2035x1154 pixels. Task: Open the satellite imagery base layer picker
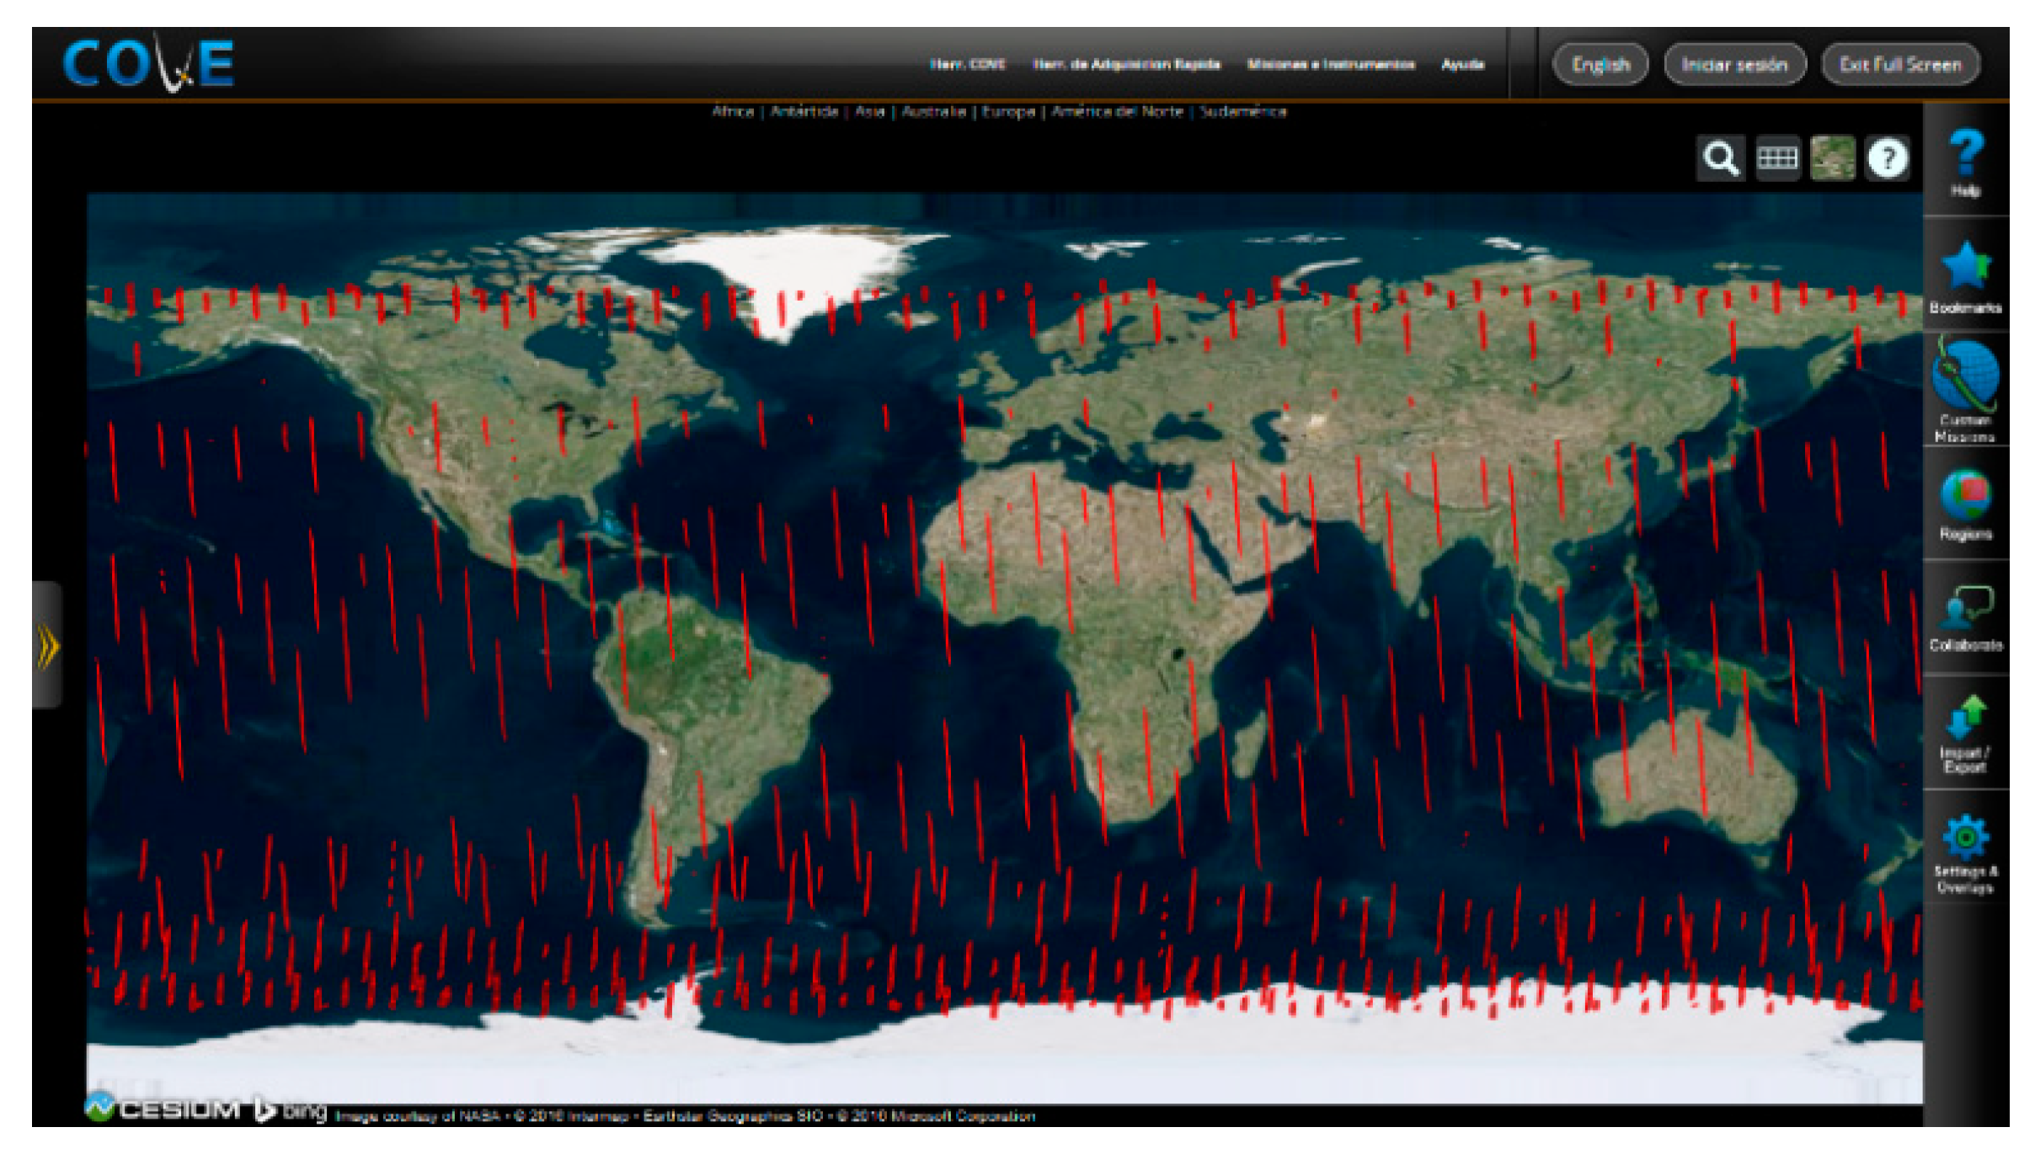point(1833,158)
